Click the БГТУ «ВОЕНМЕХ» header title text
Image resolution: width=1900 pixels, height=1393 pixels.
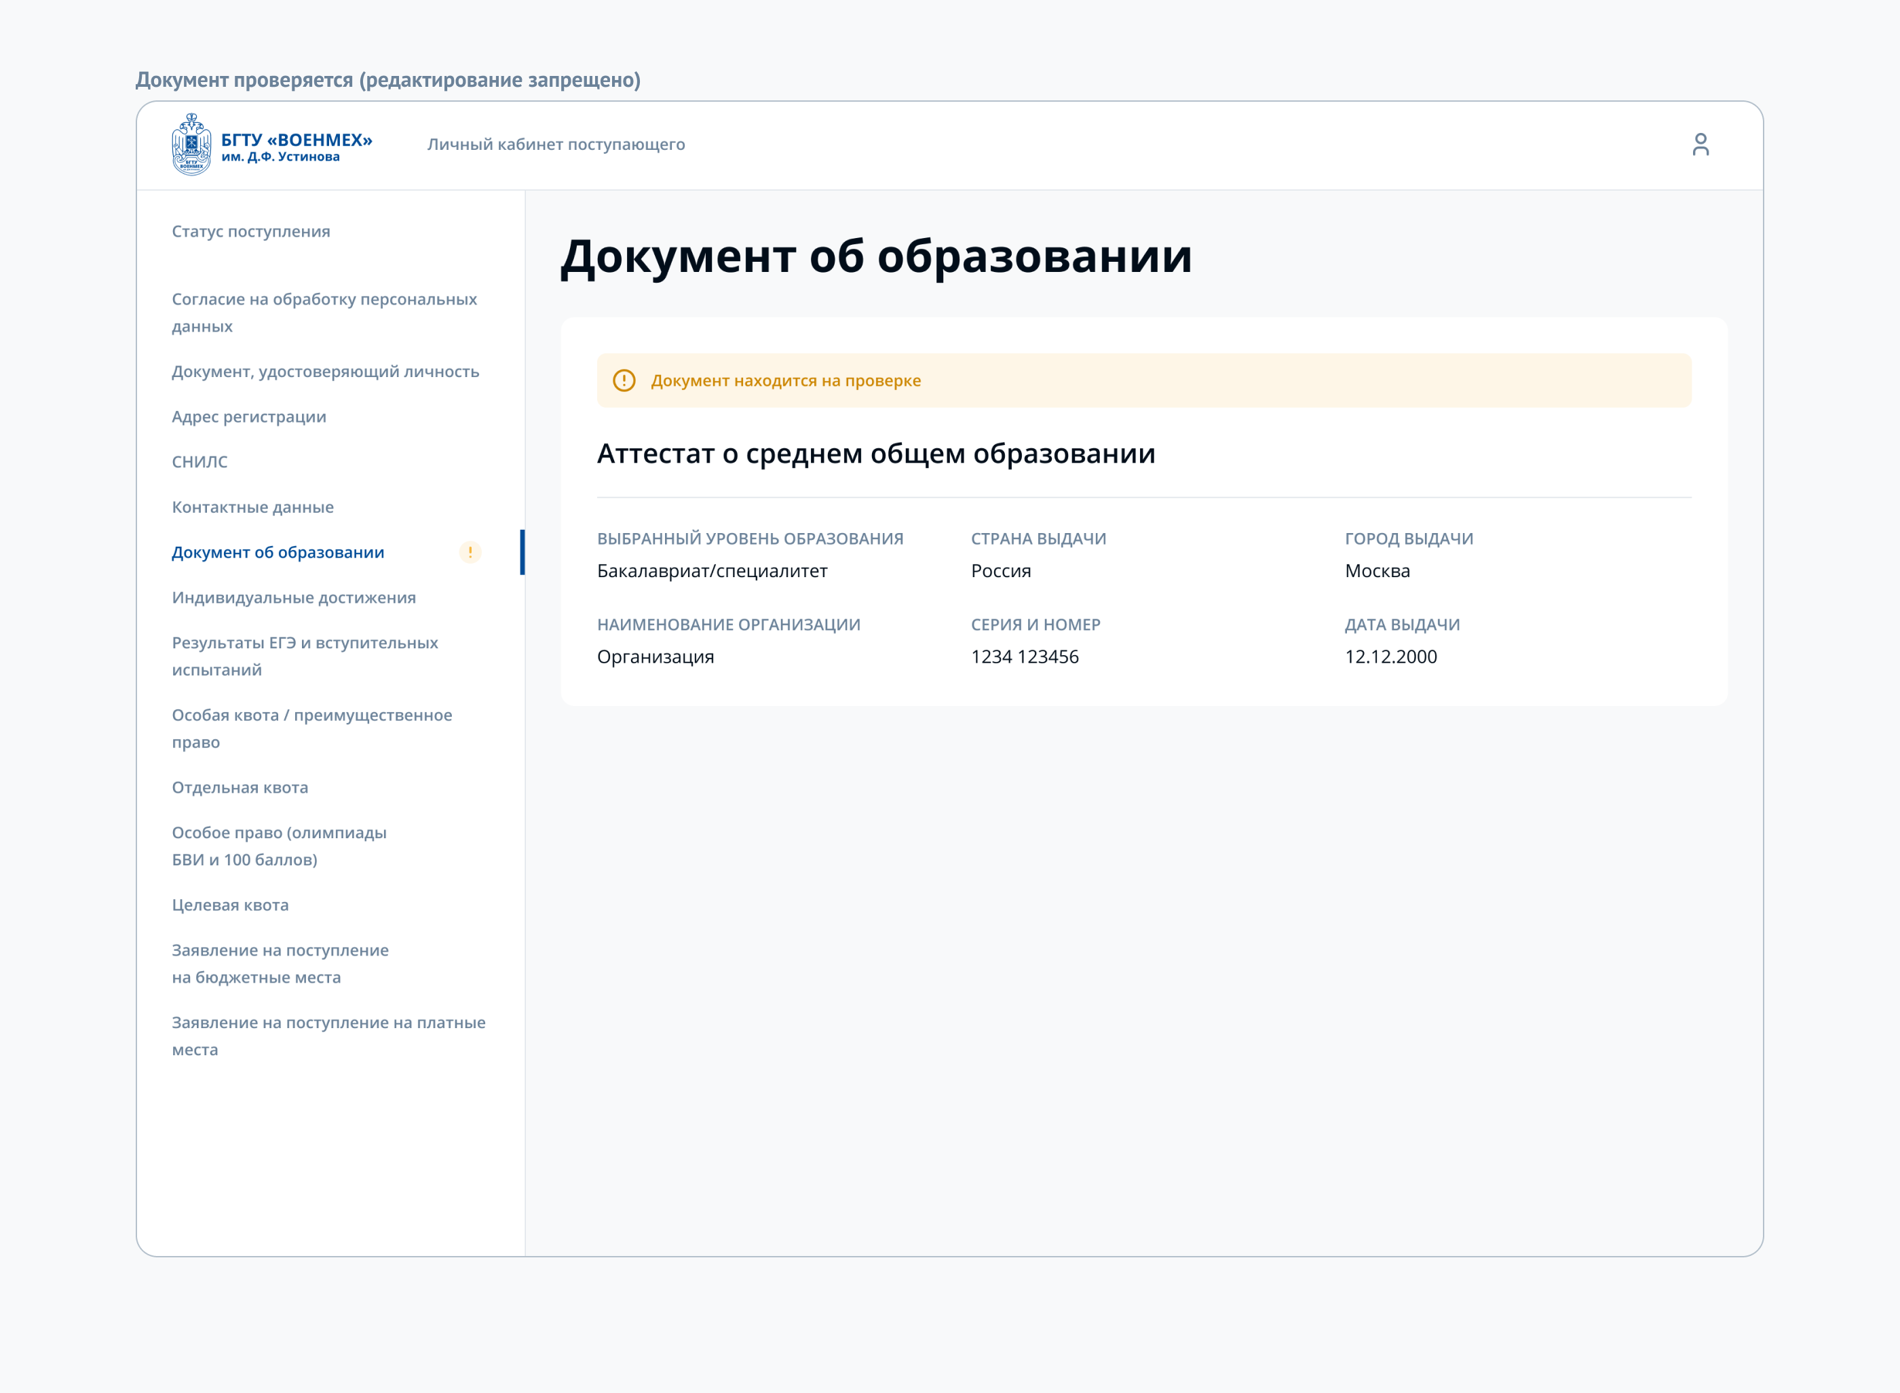[x=296, y=140]
